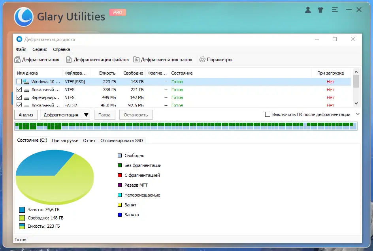Image resolution: width=373 pixels, height=251 pixels.
Task: Click the Анализ button
Action: (26, 115)
